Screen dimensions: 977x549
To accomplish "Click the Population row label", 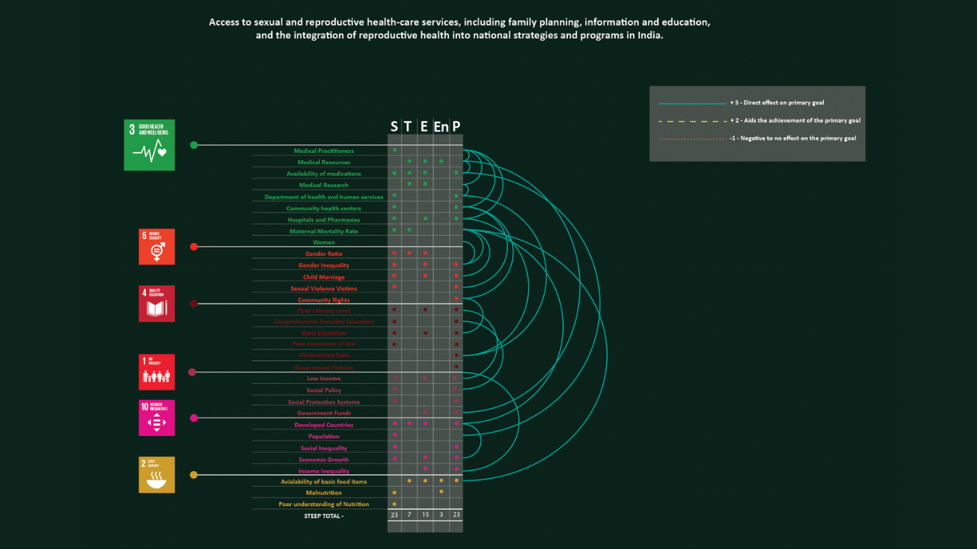I will [x=324, y=436].
